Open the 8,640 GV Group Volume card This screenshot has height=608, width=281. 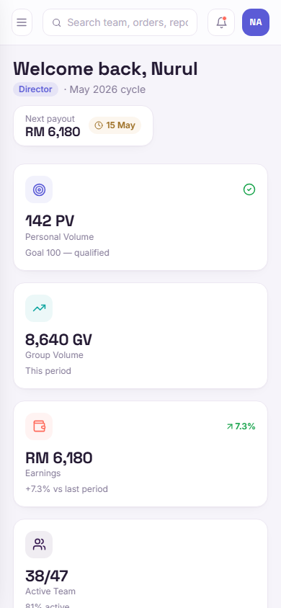pos(140,336)
